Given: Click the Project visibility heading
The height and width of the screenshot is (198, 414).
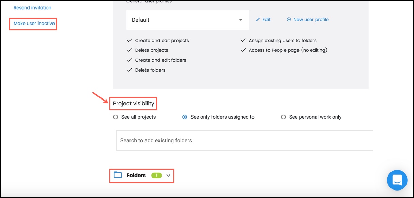Looking at the screenshot, I should [x=134, y=103].
